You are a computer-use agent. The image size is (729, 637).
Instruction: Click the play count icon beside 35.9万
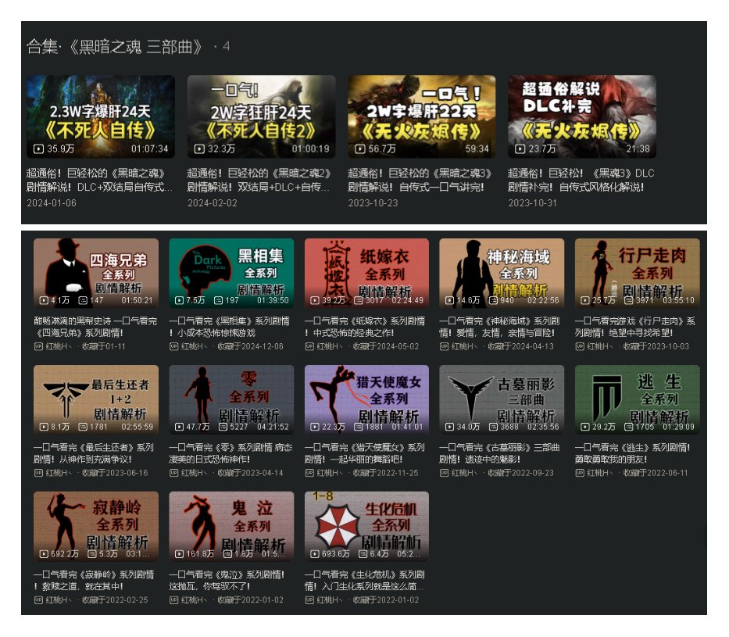tap(38, 149)
